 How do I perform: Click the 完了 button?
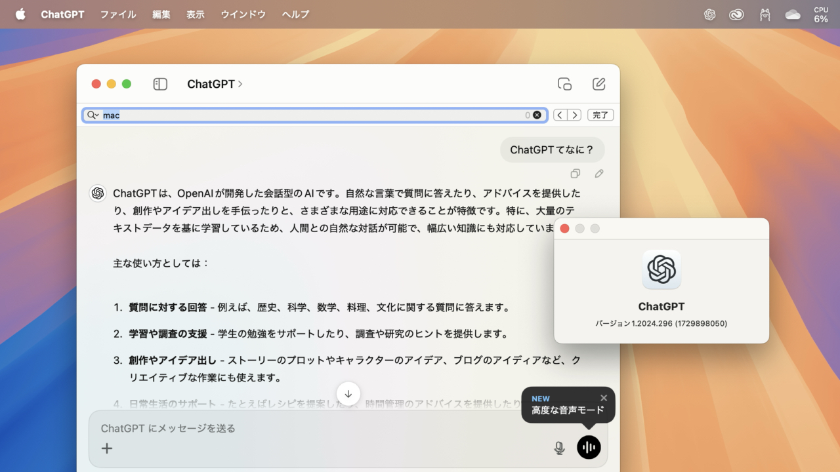(600, 115)
